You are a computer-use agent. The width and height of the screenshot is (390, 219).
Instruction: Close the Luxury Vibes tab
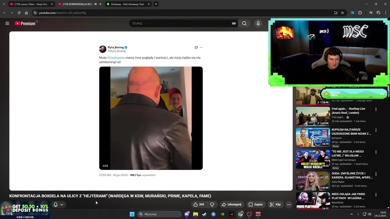[52, 4]
